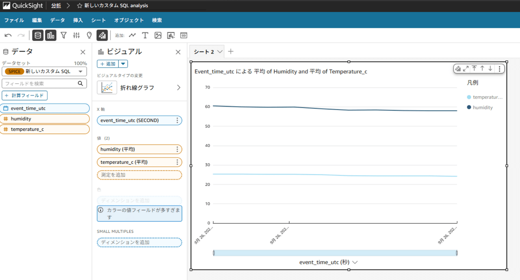Open the parameters sliders icon in toolbar
520x280 pixels.
click(76, 36)
